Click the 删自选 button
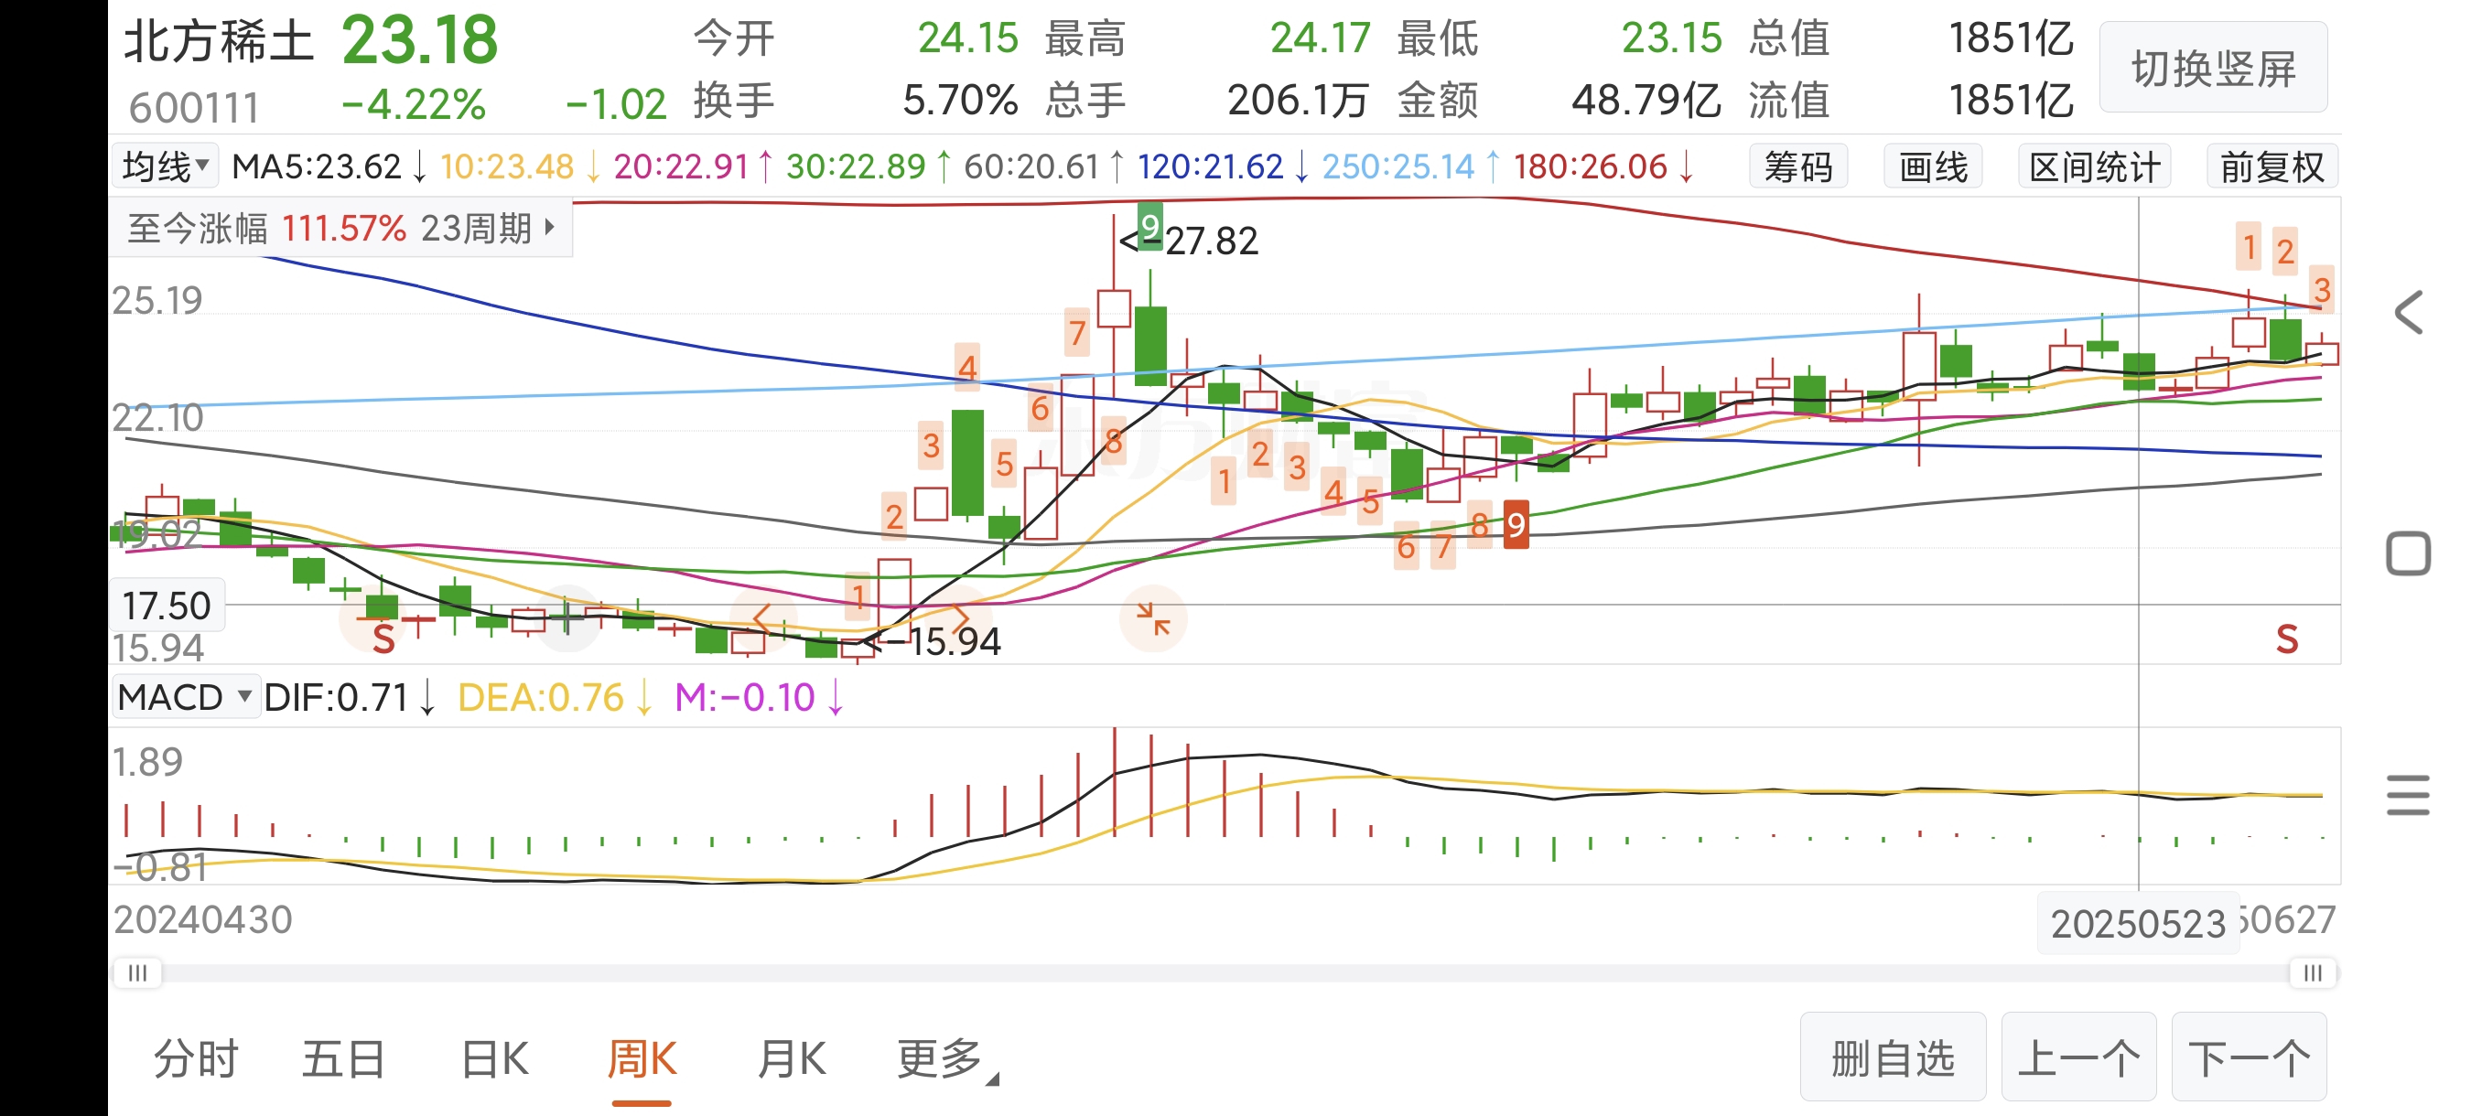 (x=1893, y=1058)
